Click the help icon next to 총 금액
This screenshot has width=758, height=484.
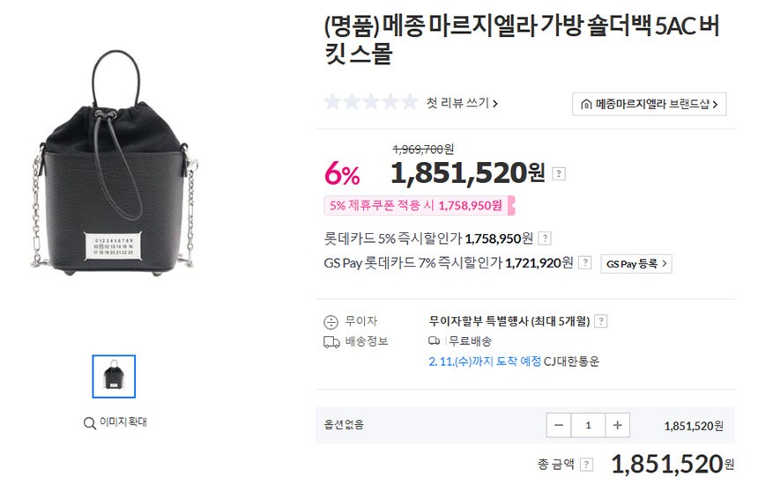[587, 465]
